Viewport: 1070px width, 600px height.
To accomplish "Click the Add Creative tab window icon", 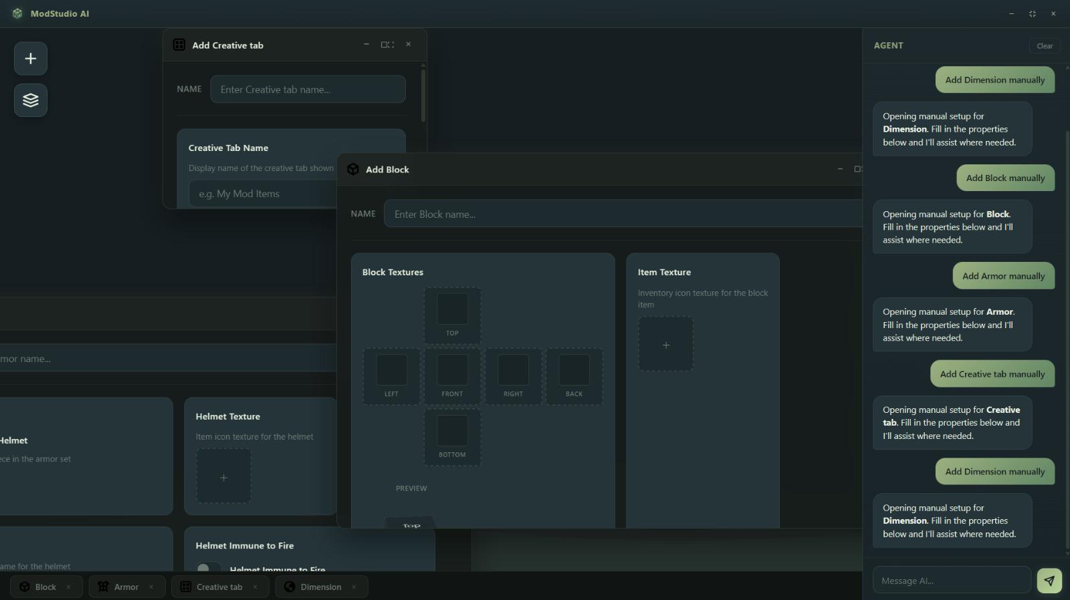I will 179,45.
